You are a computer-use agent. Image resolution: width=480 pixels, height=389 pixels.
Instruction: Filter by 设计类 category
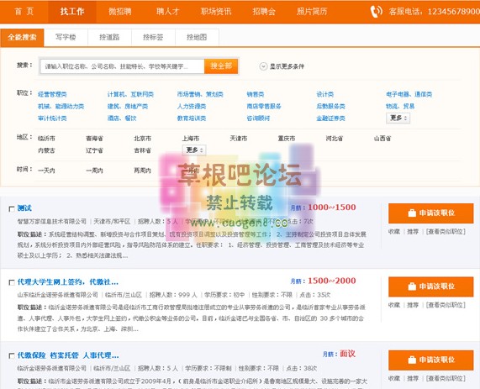(x=325, y=94)
